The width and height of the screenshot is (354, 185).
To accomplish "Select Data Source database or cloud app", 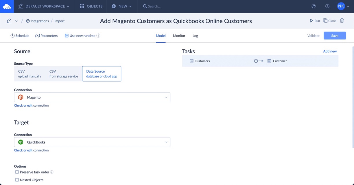I will [102, 74].
